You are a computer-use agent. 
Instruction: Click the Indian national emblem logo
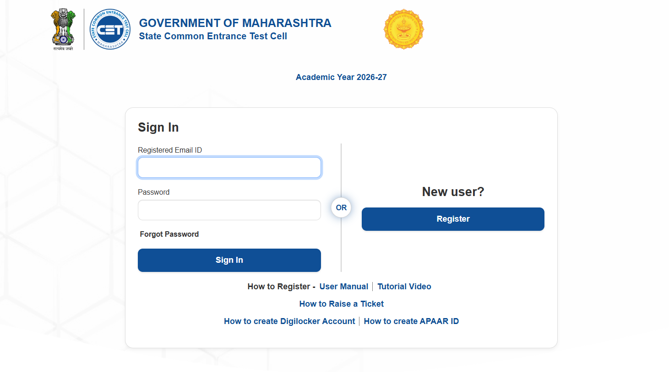pos(63,28)
